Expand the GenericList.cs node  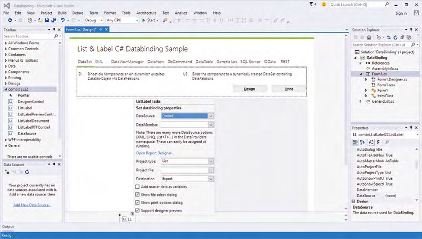361,101
